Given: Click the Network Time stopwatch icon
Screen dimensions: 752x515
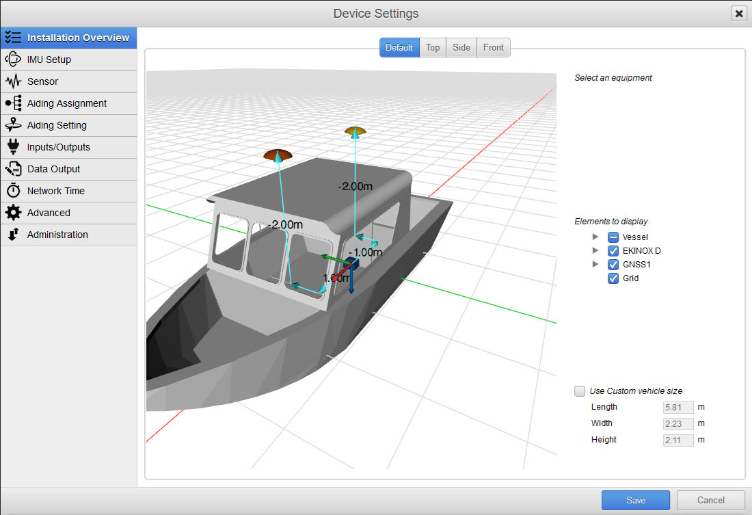Looking at the screenshot, I should pos(13,191).
